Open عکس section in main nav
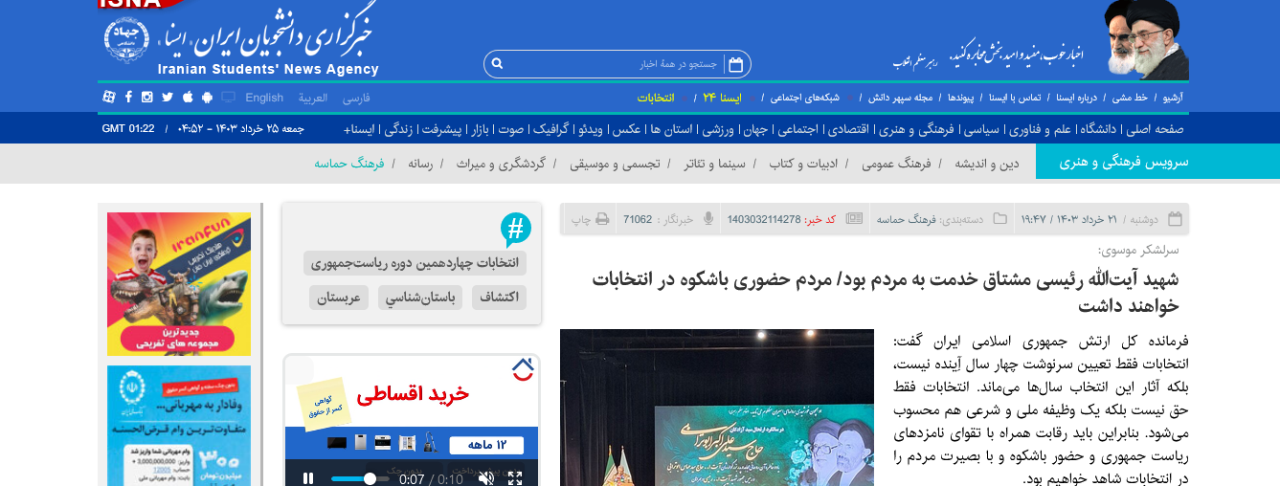Viewport: 1280px width, 486px height. [626, 128]
